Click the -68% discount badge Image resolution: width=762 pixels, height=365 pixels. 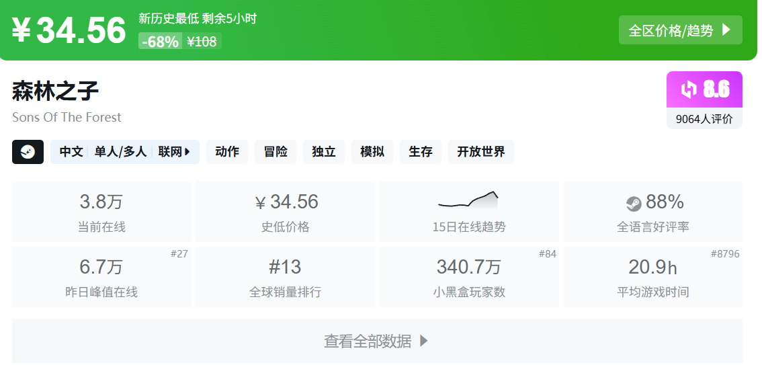[x=161, y=41]
